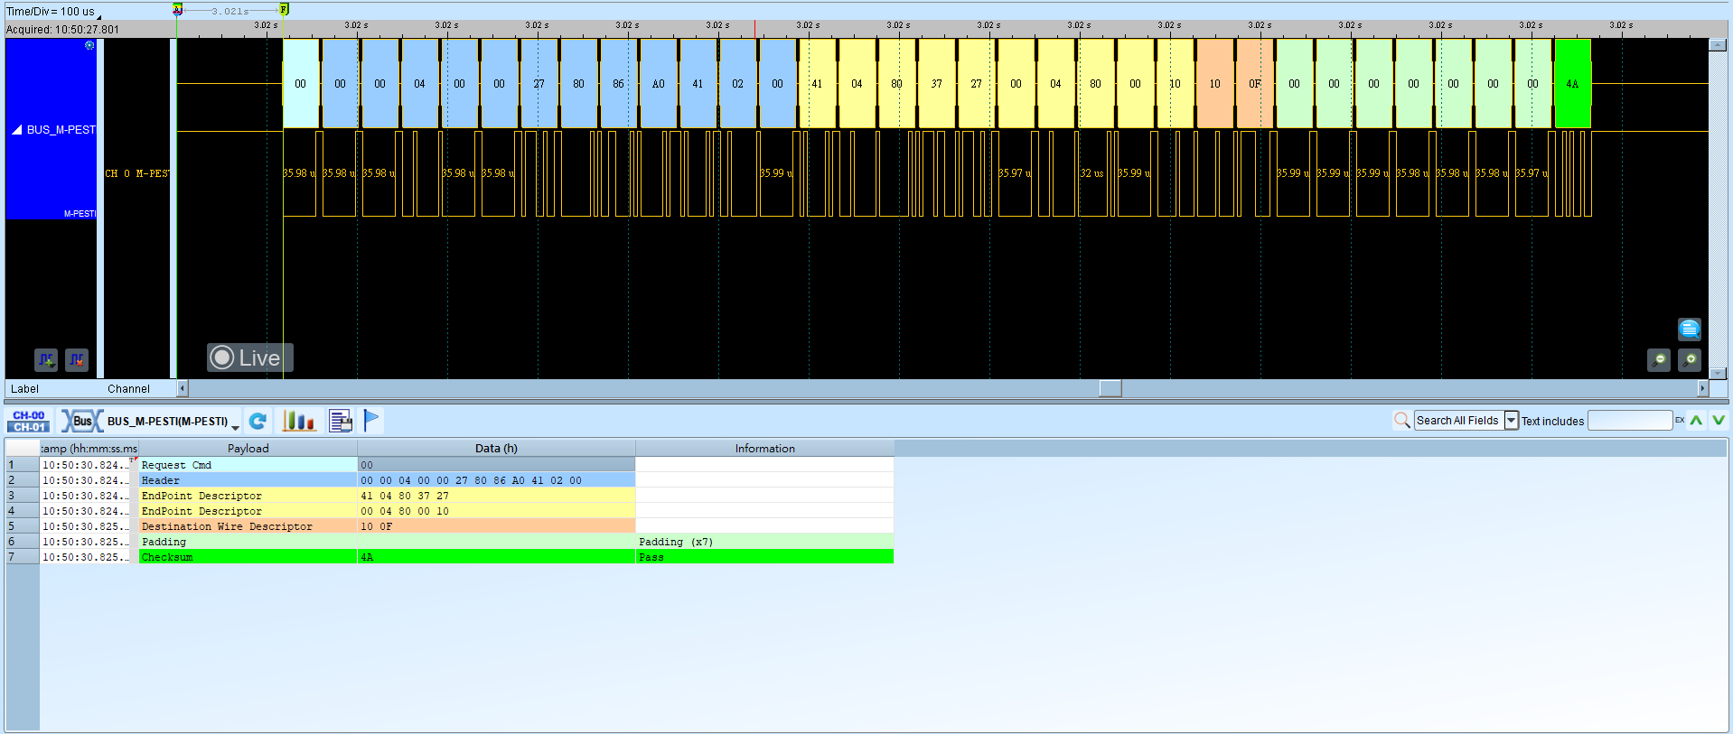Screen dimensions: 1733x734
Task: Click the Data (h) column header
Action: click(497, 449)
